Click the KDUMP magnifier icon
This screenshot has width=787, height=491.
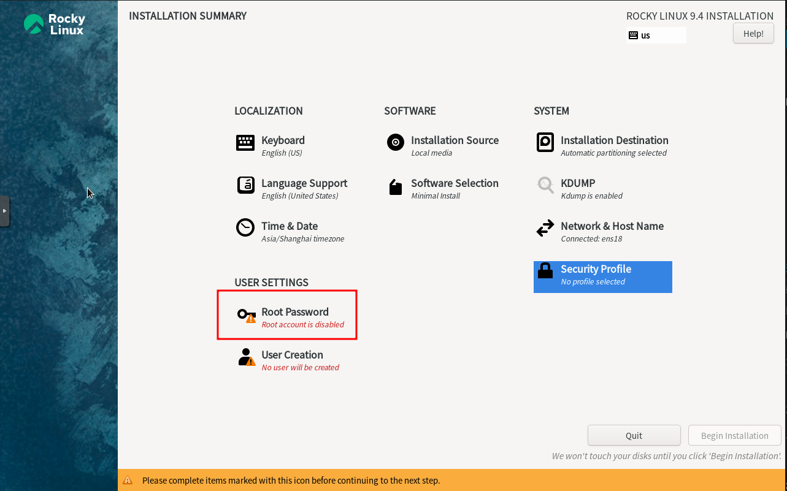[545, 185]
